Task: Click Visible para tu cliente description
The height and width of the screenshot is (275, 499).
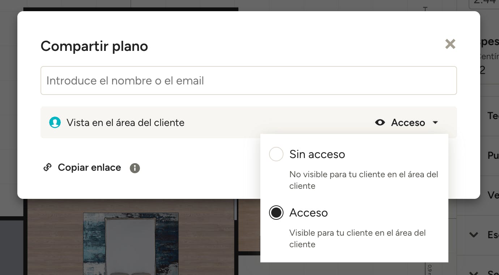Action: click(x=358, y=239)
